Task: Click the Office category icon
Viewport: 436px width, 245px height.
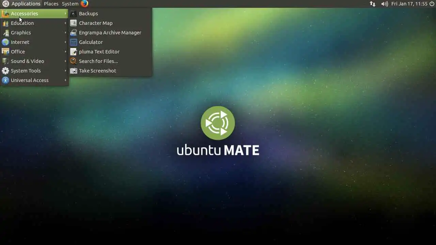Action: [x=5, y=52]
